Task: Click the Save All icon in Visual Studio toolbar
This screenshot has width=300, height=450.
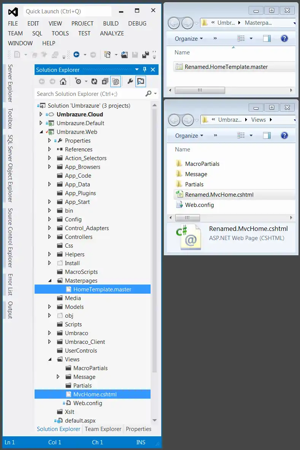Action: tap(146, 54)
